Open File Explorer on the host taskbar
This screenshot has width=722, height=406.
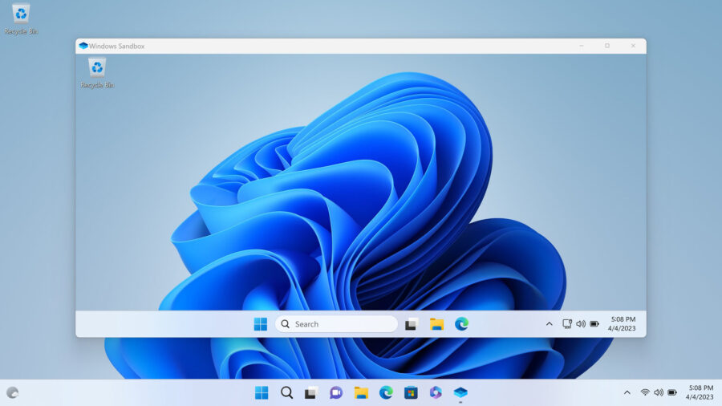pyautogui.click(x=361, y=392)
